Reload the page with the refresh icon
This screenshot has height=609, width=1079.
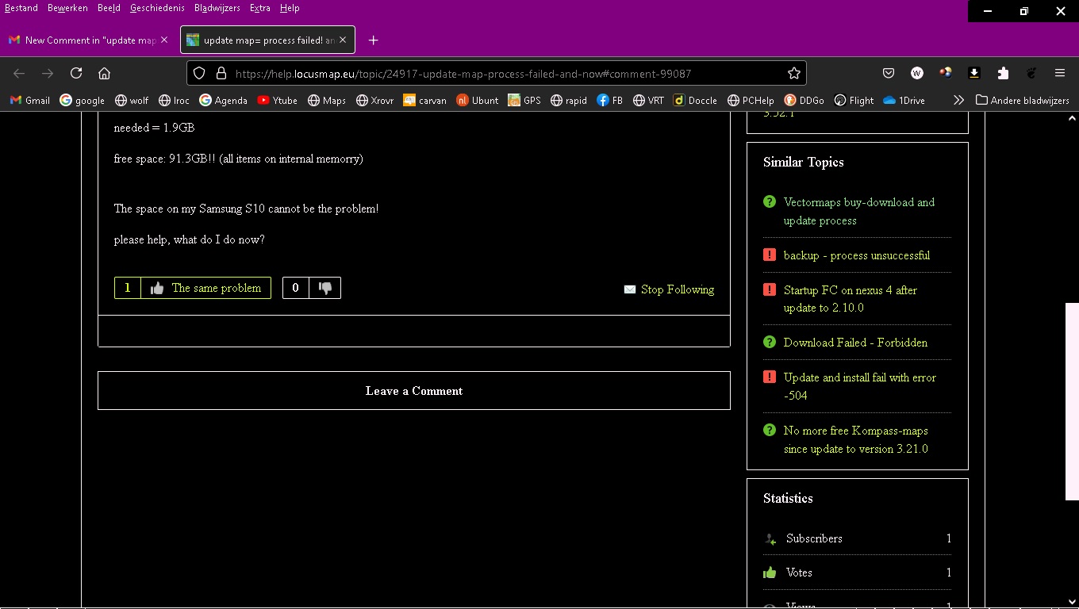click(76, 73)
